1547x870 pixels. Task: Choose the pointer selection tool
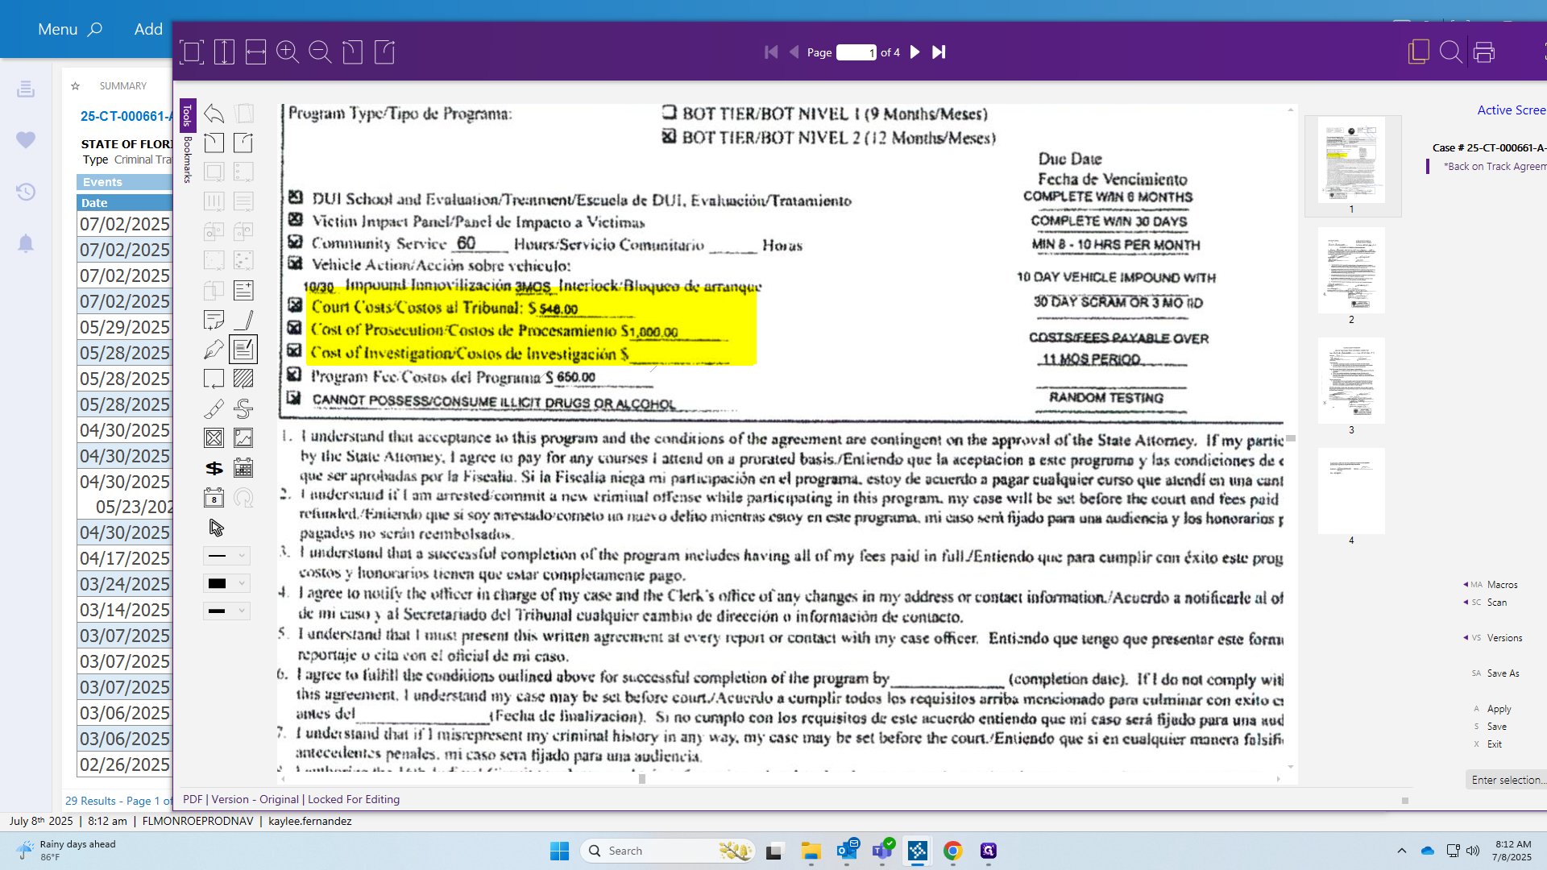coord(216,528)
